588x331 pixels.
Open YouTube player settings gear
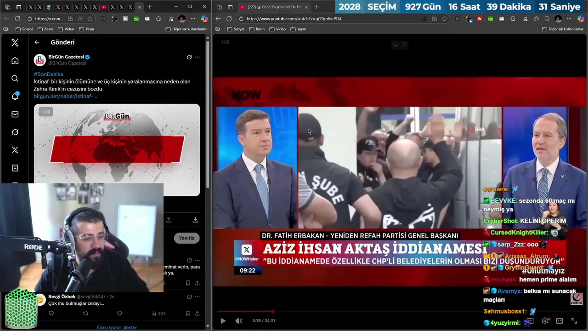click(545, 321)
